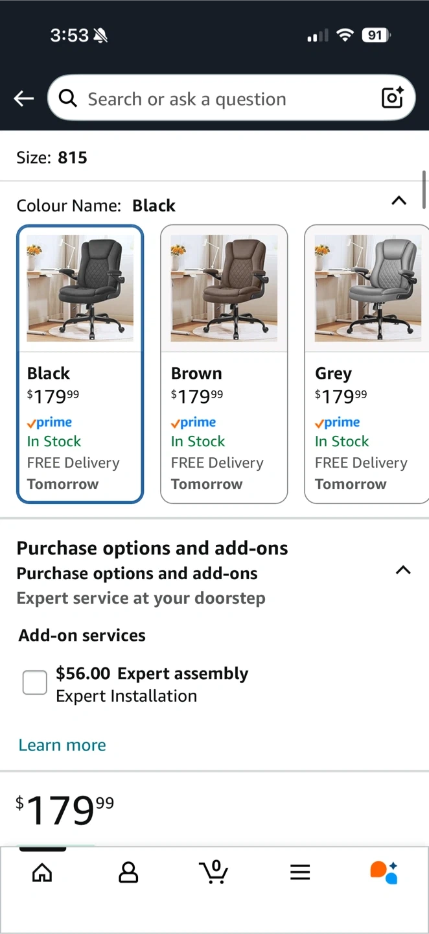
Task: Tap the back arrow icon
Action: [24, 99]
